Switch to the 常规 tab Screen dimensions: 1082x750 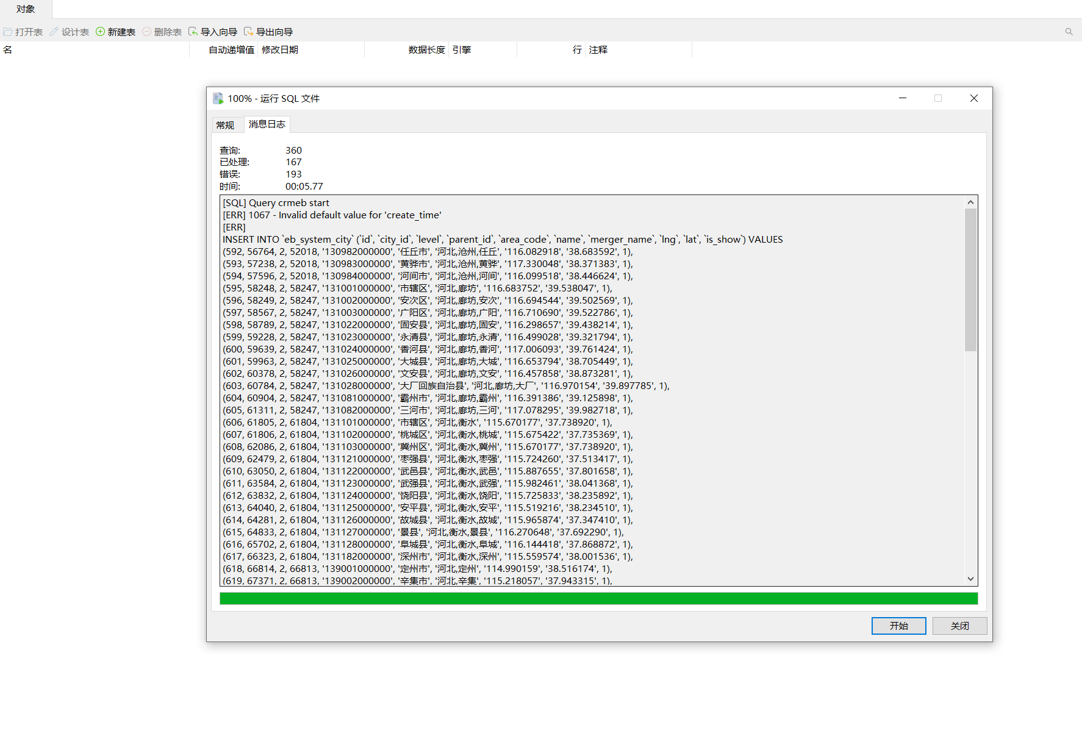(225, 125)
